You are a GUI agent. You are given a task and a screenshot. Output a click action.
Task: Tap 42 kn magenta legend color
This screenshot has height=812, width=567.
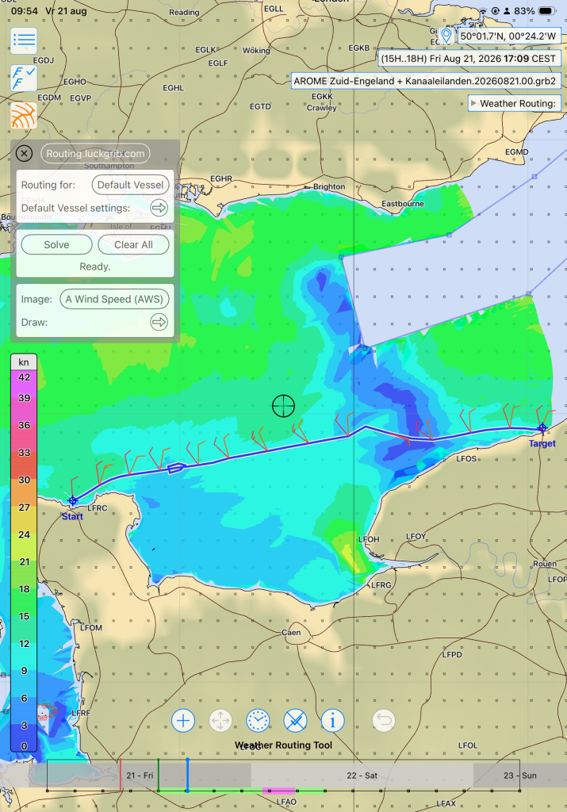[24, 377]
